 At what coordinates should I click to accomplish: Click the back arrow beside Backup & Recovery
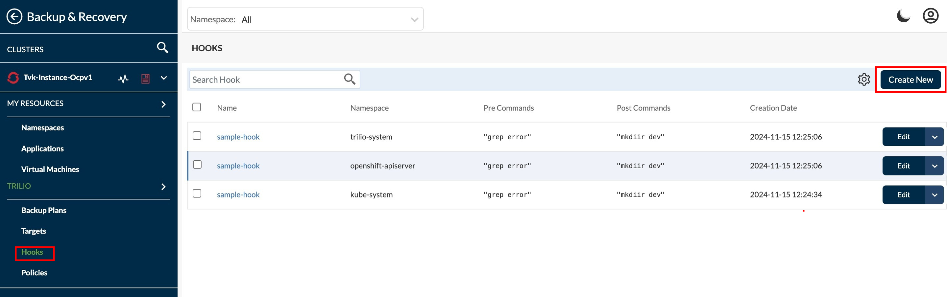[14, 16]
